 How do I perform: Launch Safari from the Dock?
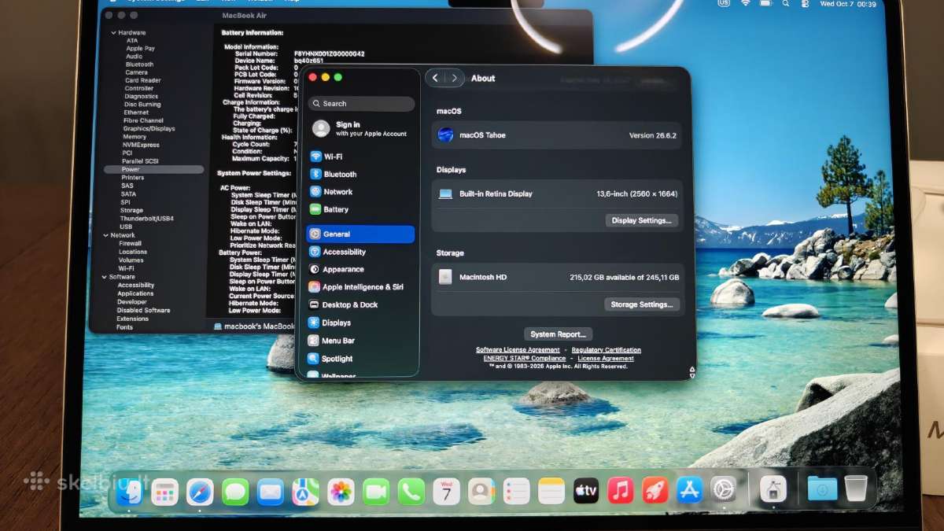coord(200,492)
